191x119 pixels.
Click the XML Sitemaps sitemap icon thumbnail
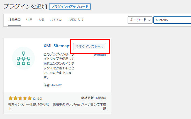click(x=23, y=58)
